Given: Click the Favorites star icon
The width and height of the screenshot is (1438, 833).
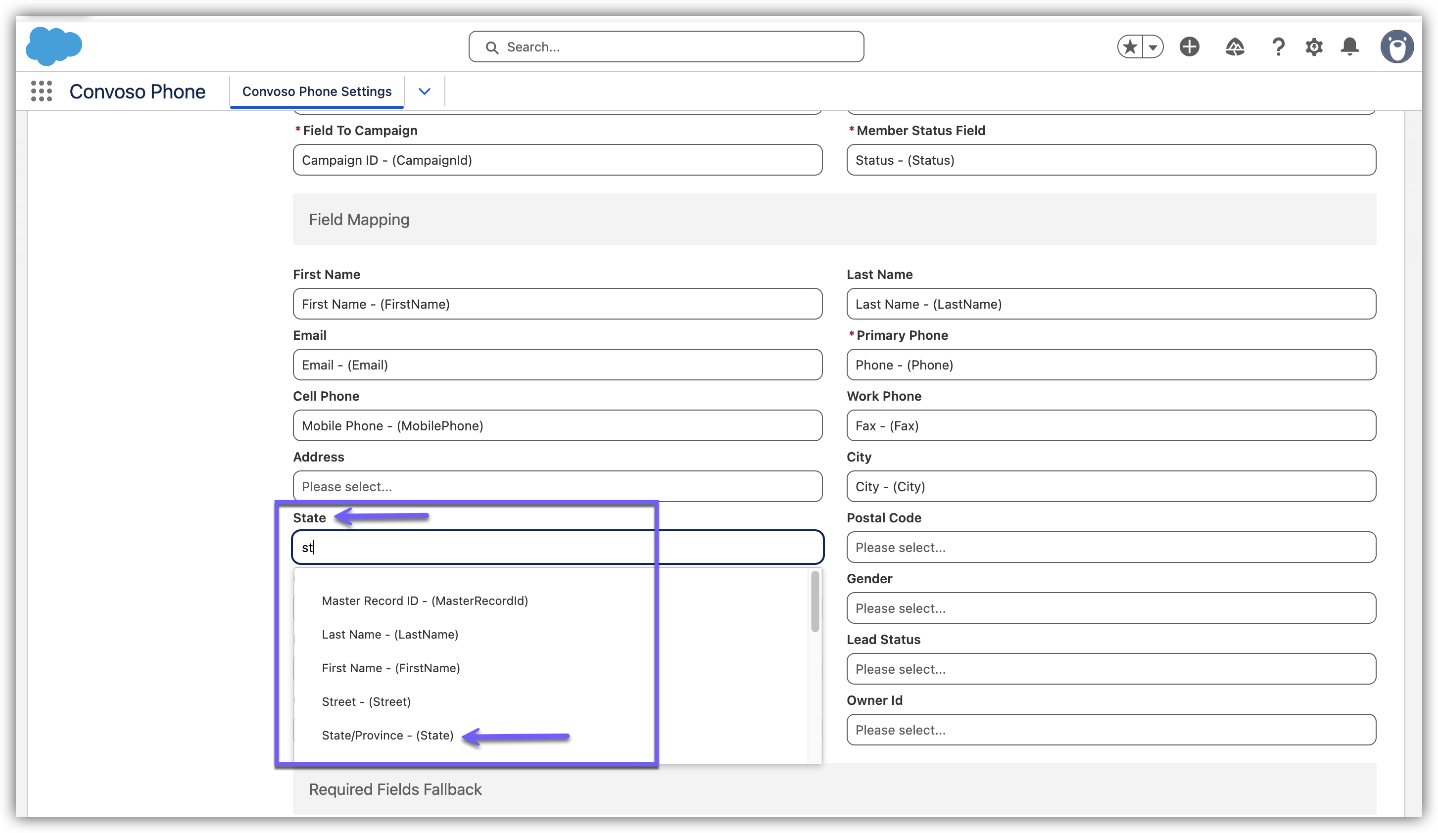Looking at the screenshot, I should [1130, 47].
